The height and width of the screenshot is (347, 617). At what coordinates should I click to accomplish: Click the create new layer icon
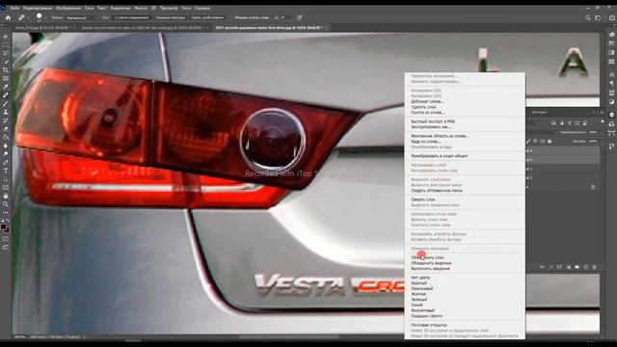point(585,267)
